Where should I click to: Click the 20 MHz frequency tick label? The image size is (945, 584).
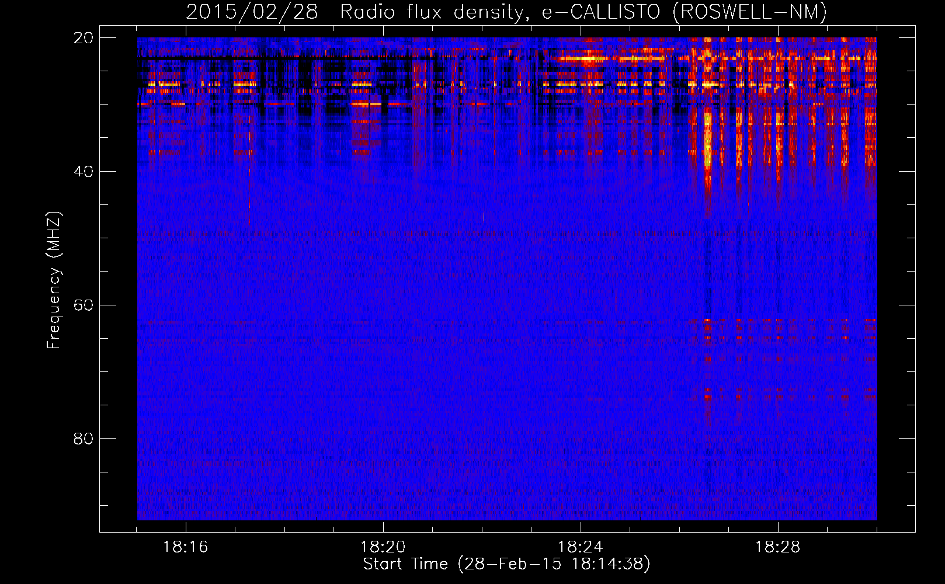pyautogui.click(x=84, y=38)
